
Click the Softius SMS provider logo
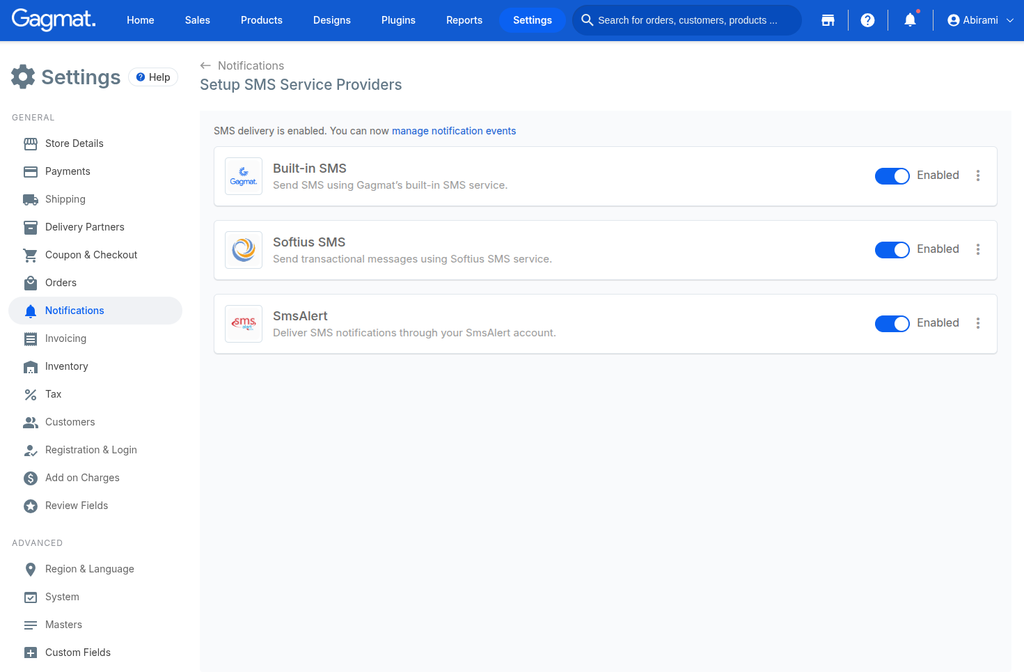click(x=244, y=250)
